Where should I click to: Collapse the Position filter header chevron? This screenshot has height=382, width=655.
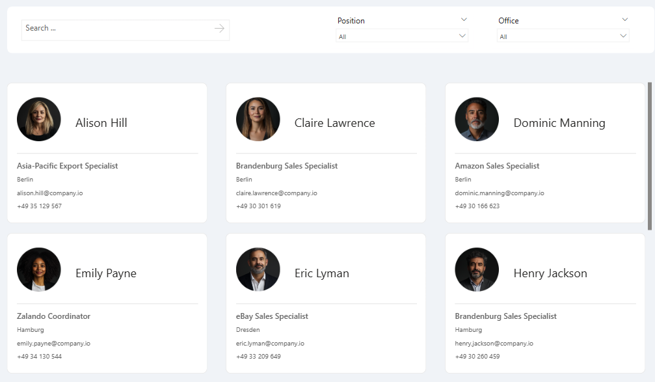(464, 20)
